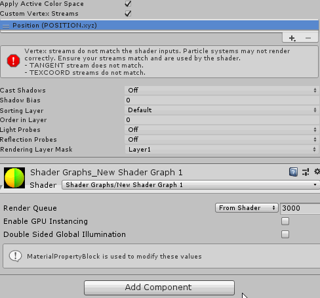Grab the Position stream drag handle
Viewport: 320px width, 298px height.
(6, 26)
